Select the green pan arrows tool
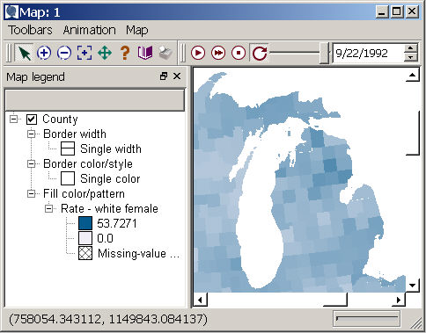Image resolution: width=426 pixels, height=333 pixels. (x=105, y=53)
